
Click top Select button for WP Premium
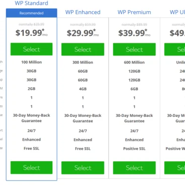(134, 49)
